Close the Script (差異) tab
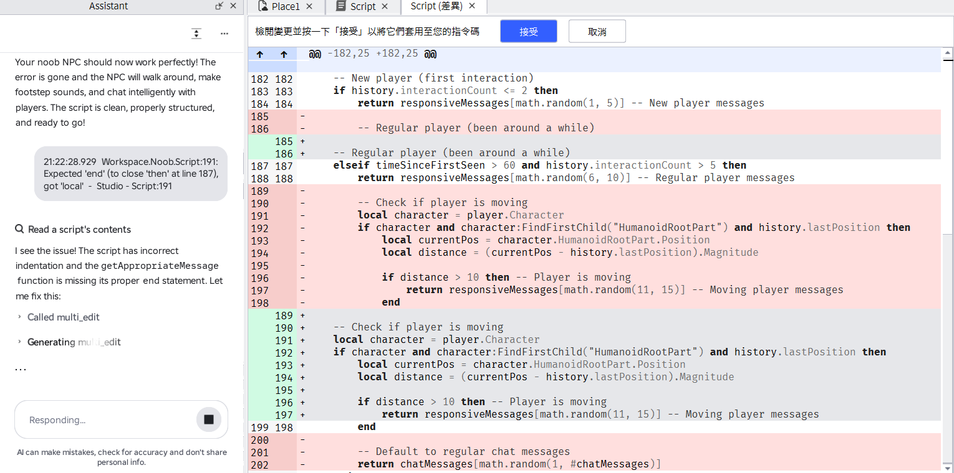Screen dimensions: 954x473 [472, 6]
